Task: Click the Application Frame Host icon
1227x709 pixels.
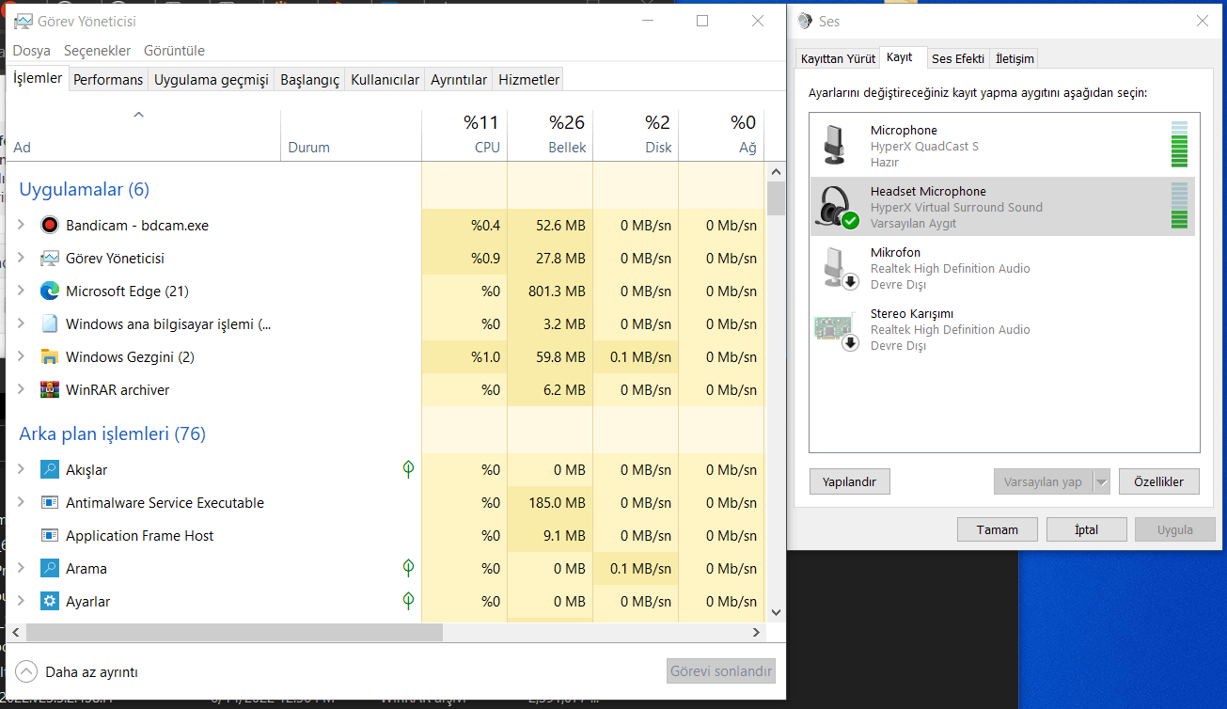Action: pos(50,535)
